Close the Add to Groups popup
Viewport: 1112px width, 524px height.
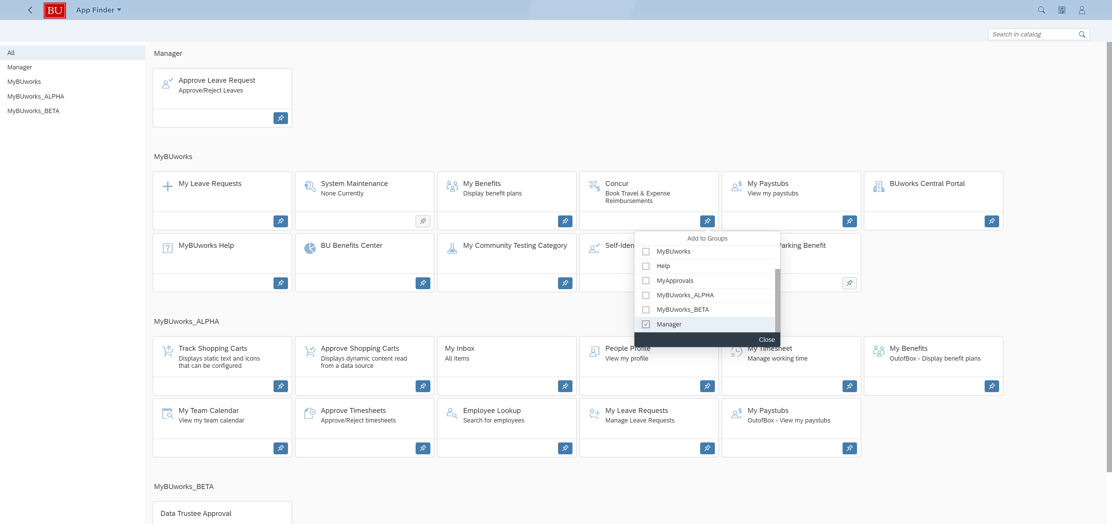tap(767, 340)
